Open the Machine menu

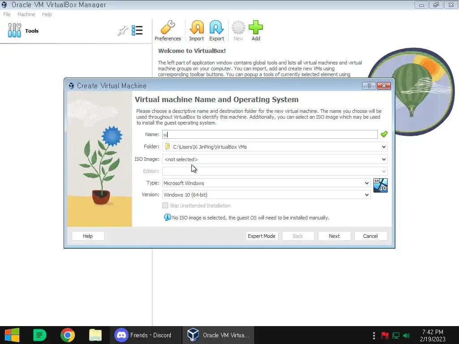(26, 14)
